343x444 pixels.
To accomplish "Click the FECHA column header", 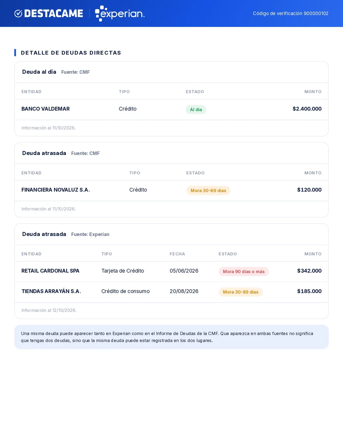I will 177,254.
